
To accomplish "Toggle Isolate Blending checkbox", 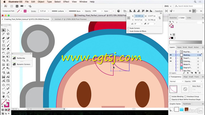I will (170, 97).
